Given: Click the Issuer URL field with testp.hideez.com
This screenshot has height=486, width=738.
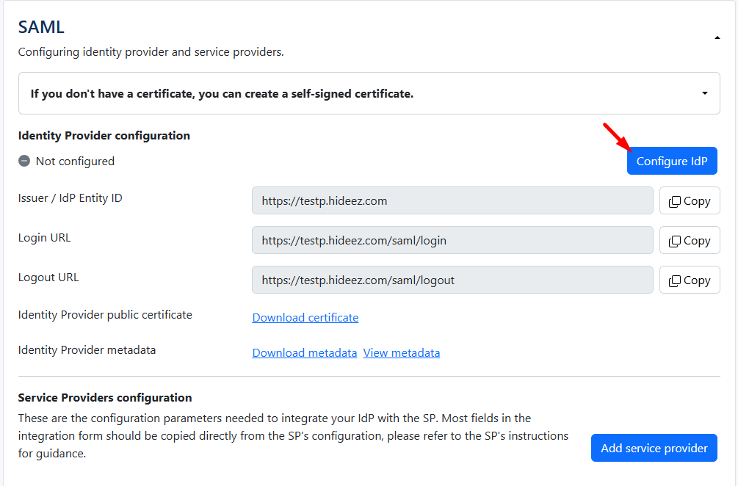Looking at the screenshot, I should coord(452,200).
